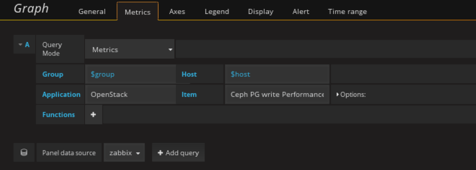Click the OpenStack Application field

(x=130, y=95)
